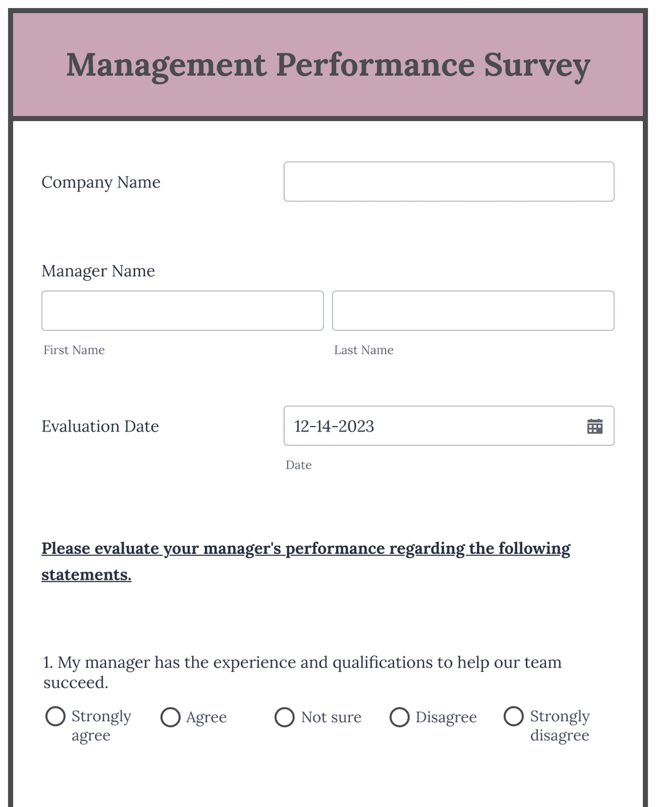Select the Disagree radio button
The image size is (656, 807).
tap(400, 717)
